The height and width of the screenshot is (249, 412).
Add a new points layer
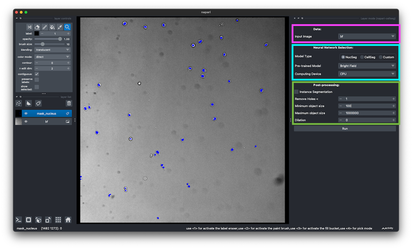pos(19,103)
